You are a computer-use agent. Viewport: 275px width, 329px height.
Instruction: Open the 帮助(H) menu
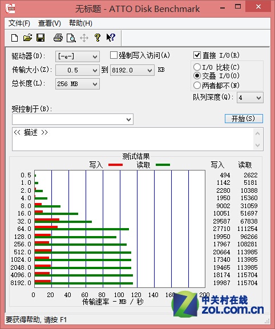(x=80, y=23)
